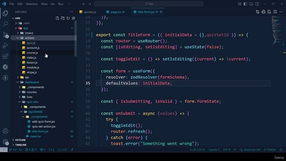Open Explorer more actions ellipsis
This screenshot has height=161, width=286.
point(71,12)
